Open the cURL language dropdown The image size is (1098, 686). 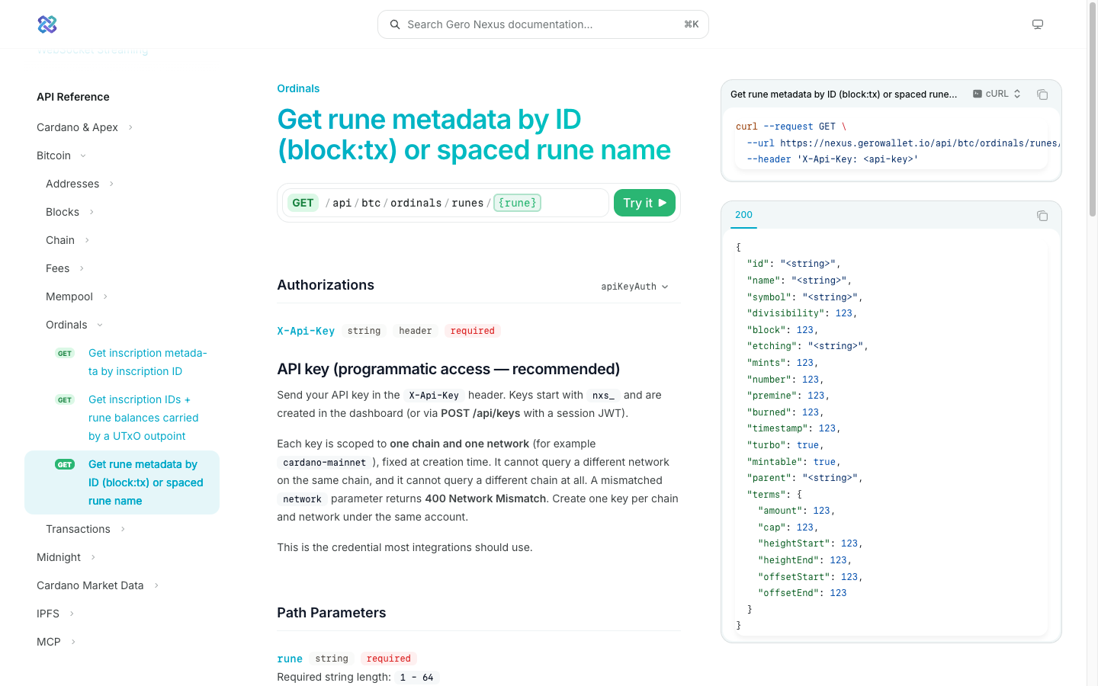997,94
